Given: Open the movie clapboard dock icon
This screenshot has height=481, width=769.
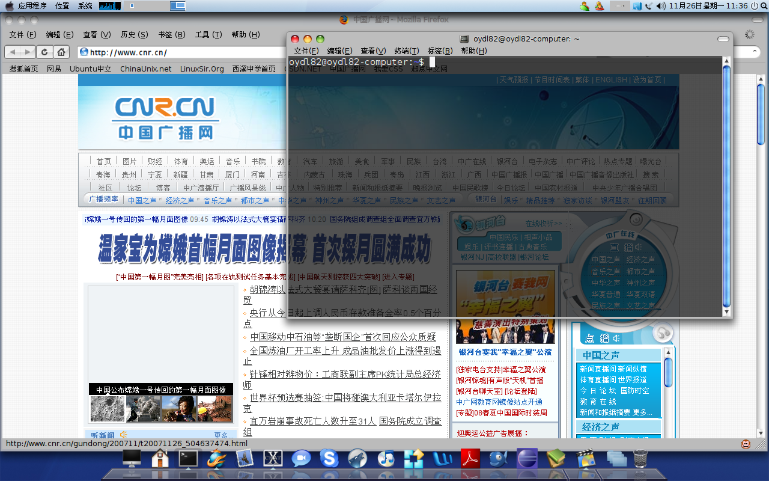Looking at the screenshot, I should tap(585, 458).
